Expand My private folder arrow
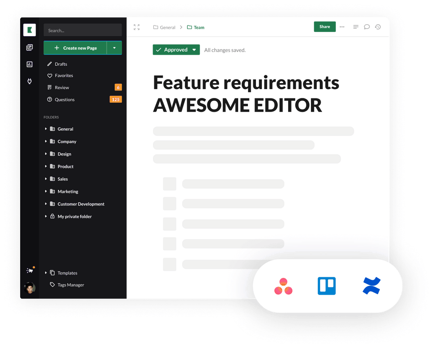The height and width of the screenshot is (349, 436). point(46,216)
